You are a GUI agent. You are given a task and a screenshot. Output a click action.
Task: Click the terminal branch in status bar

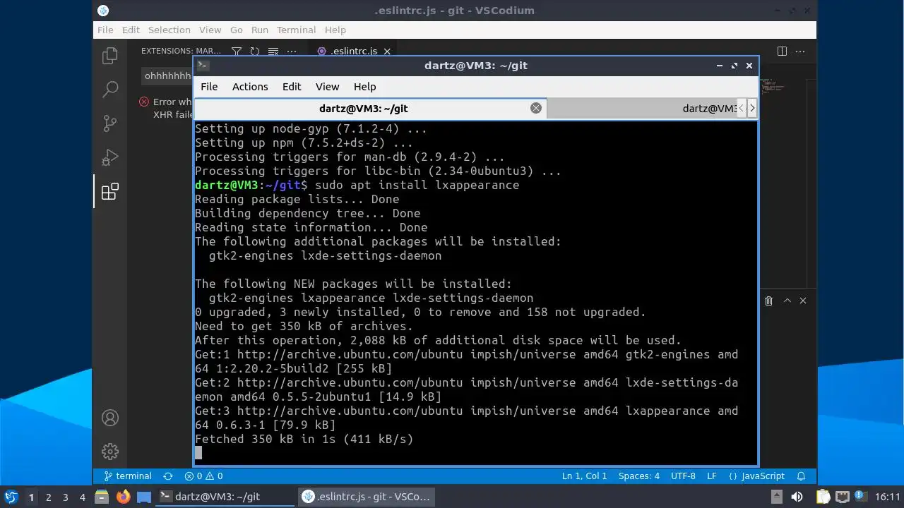(x=128, y=476)
